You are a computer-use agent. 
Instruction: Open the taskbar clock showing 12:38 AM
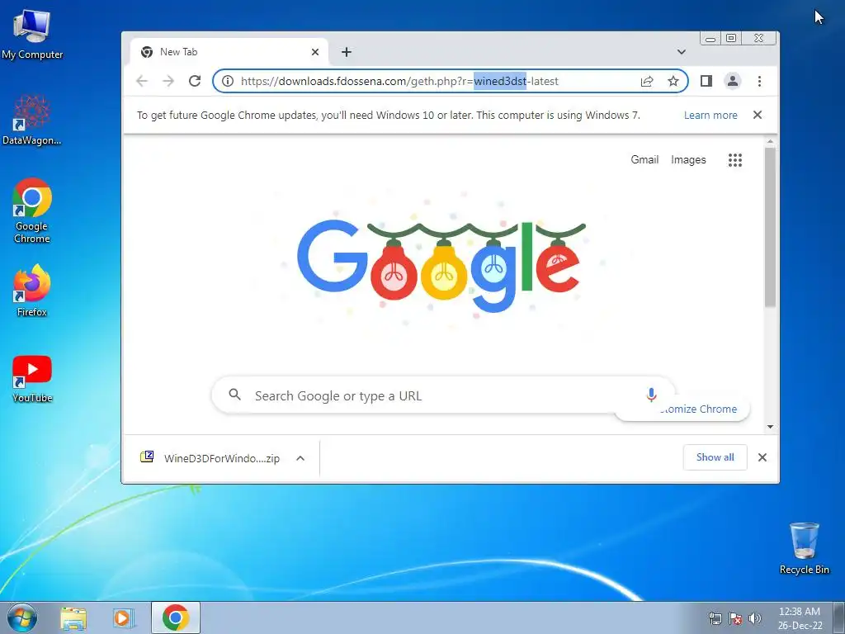tap(800, 617)
